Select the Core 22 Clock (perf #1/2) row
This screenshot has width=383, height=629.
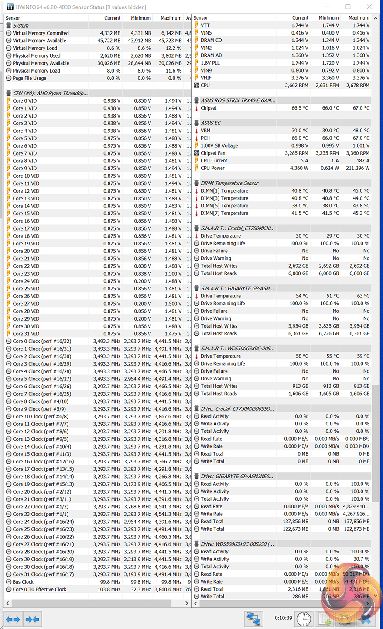(x=98, y=507)
